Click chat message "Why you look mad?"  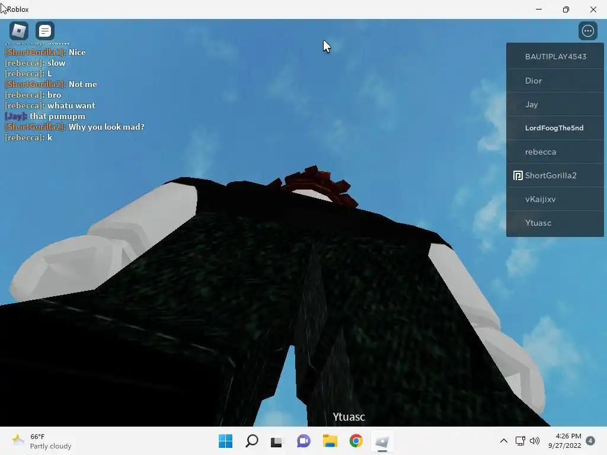pos(107,127)
